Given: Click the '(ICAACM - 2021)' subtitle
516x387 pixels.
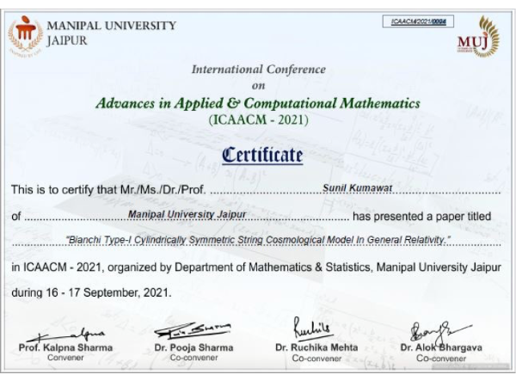Looking at the screenshot, I should pyautogui.click(x=258, y=120).
